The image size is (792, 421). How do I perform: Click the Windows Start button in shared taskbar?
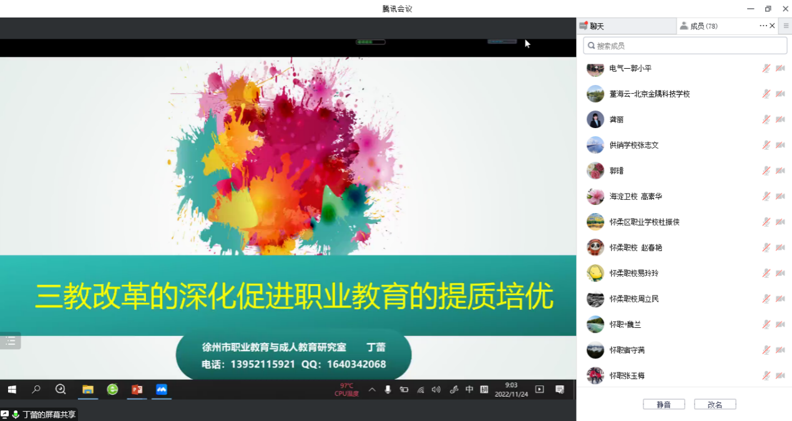11,390
